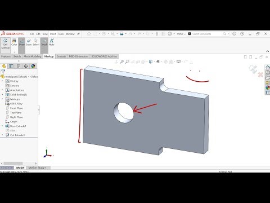Expand the Options gear dropdown arrow
The width and height of the screenshot is (270, 203).
pyautogui.click(x=174, y=34)
